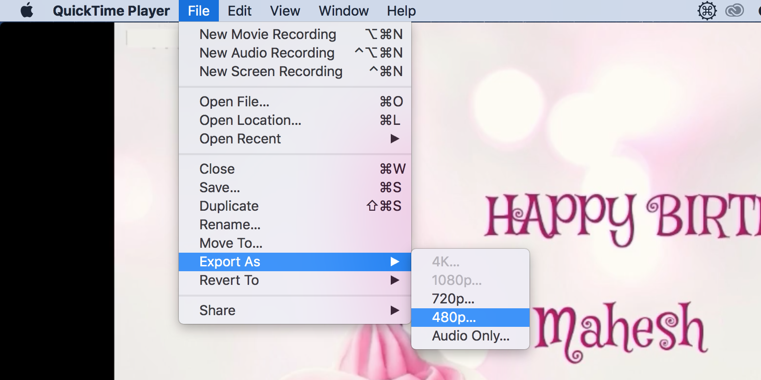Open the Edit menu
The width and height of the screenshot is (761, 380).
point(239,10)
